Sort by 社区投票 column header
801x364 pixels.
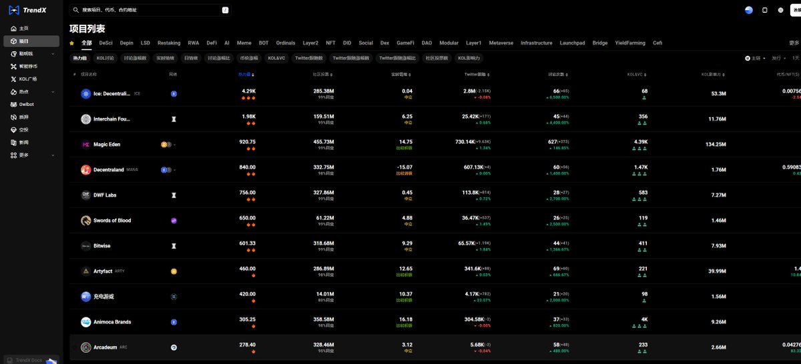tap(322, 75)
